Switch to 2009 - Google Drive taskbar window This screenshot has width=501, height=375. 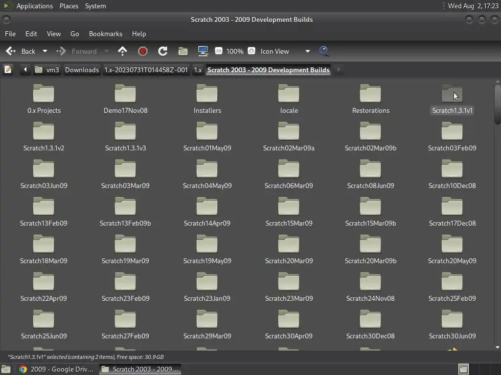click(x=57, y=369)
